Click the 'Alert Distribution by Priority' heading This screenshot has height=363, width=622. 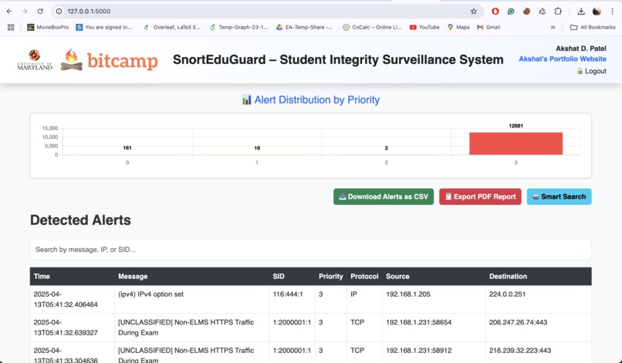310,100
